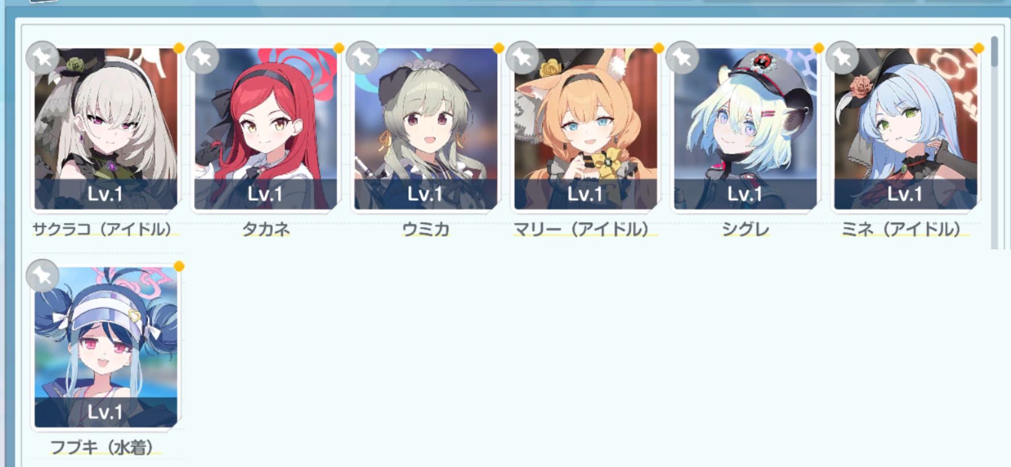Select サクラコ(アイドル) character portrait

(106, 129)
